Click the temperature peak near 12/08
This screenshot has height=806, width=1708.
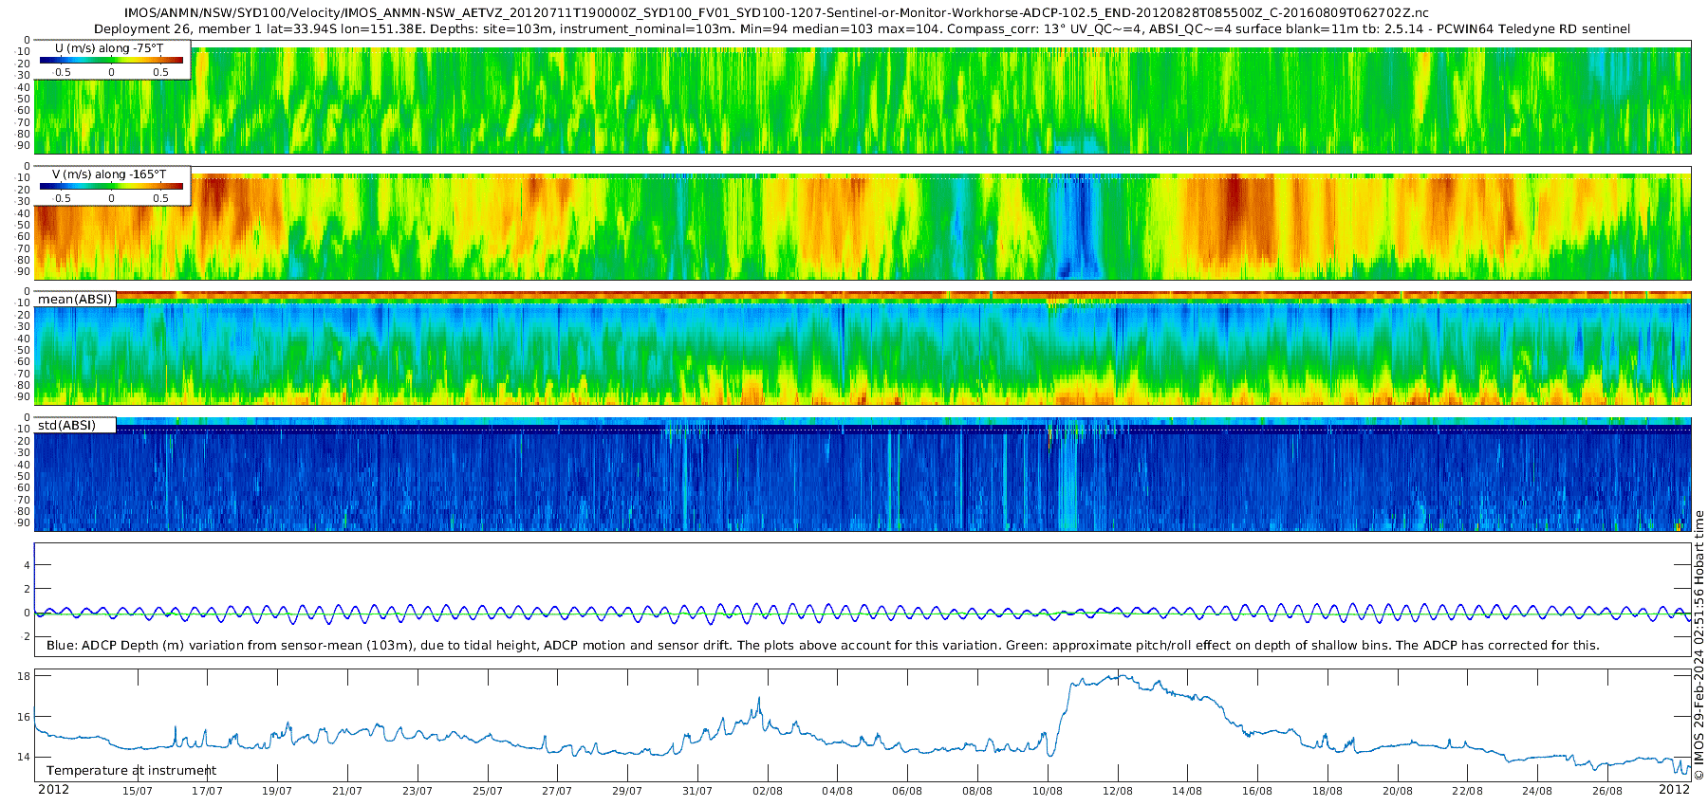click(x=1121, y=676)
